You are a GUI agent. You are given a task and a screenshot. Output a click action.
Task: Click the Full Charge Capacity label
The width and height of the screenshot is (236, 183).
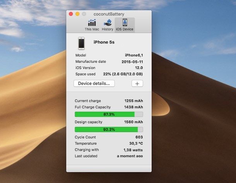(x=93, y=107)
